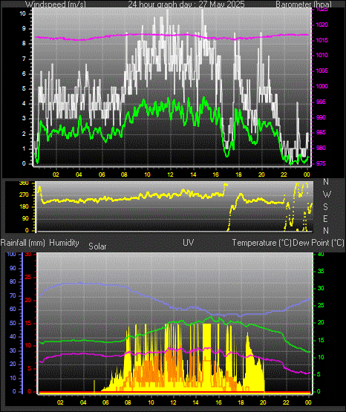Click 980 on the magenta barometer axis
Image resolution: width=346 pixels, height=412 pixels.
[321, 148]
